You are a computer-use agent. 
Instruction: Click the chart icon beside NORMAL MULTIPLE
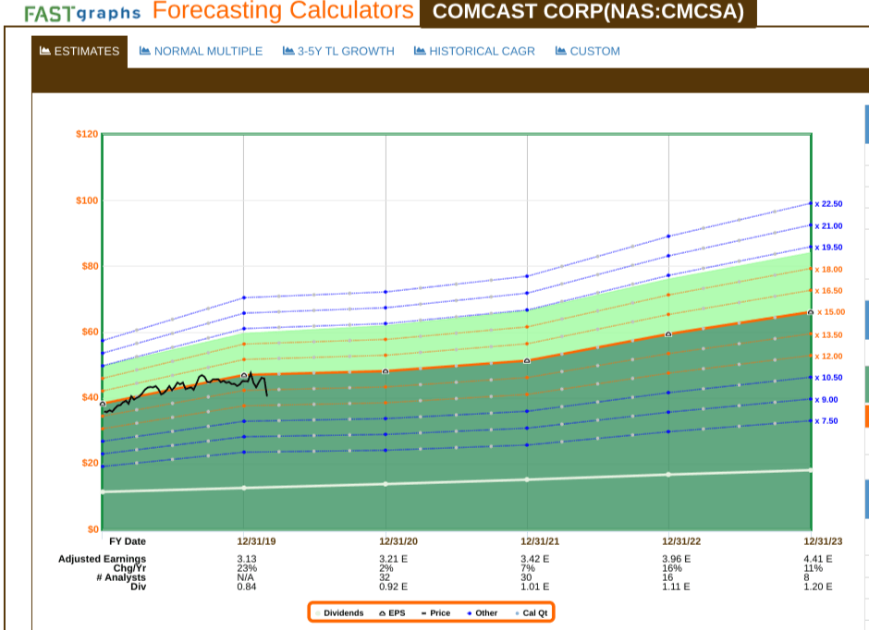pyautogui.click(x=144, y=51)
